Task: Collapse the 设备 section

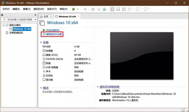Action: [x=41, y=42]
